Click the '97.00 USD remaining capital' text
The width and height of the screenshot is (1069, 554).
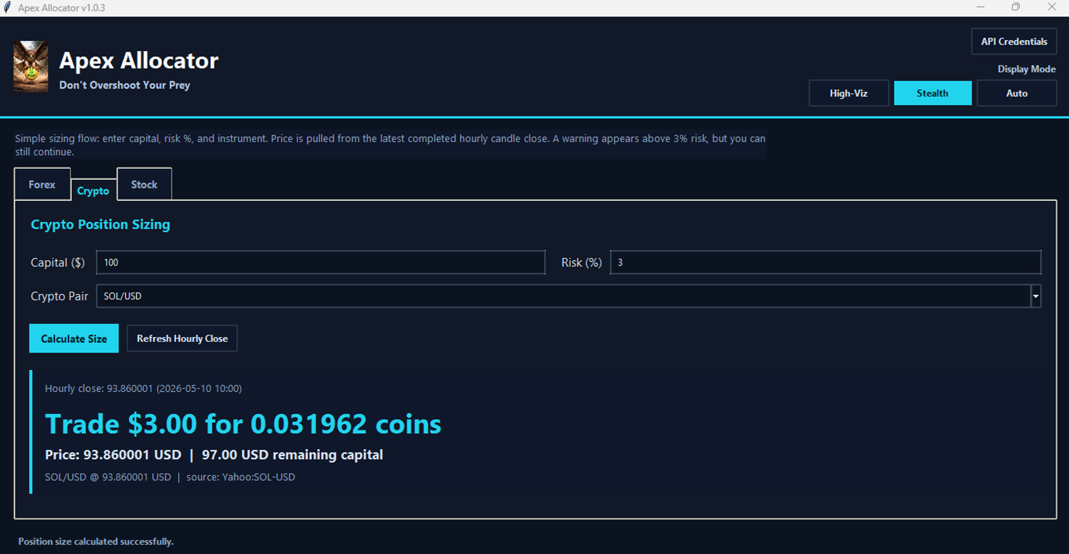tap(292, 455)
